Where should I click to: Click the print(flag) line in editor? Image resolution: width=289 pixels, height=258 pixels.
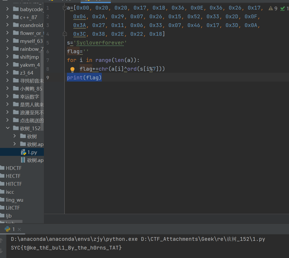click(84, 78)
